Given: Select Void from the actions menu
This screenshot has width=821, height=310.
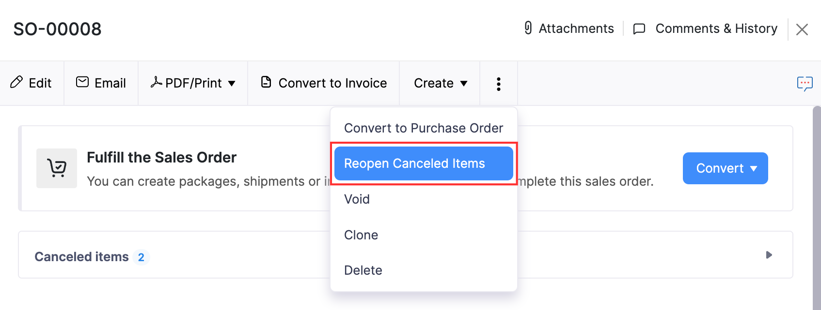Looking at the screenshot, I should click(357, 199).
